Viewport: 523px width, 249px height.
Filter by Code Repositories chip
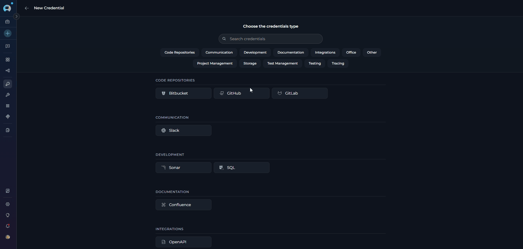(x=179, y=52)
